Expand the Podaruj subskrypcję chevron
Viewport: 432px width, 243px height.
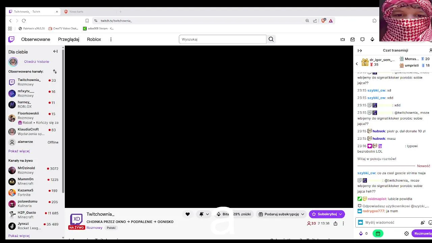pos(303,214)
